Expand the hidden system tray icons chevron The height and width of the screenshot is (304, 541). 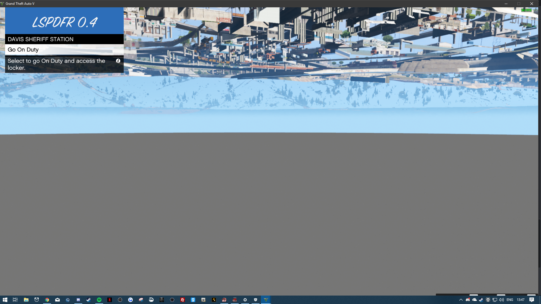tap(461, 300)
